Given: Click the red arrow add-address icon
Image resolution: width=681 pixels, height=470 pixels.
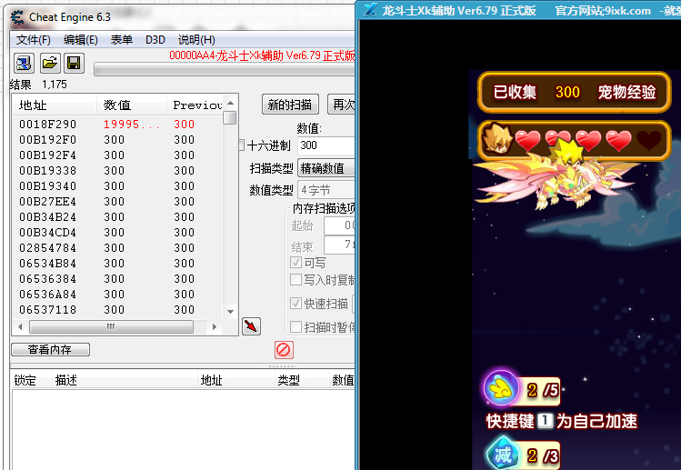Looking at the screenshot, I should tap(251, 326).
